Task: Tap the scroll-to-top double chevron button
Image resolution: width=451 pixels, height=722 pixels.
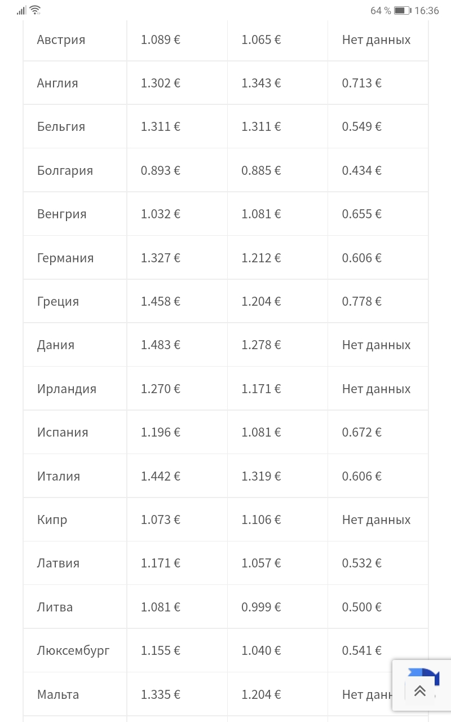Action: tap(419, 691)
